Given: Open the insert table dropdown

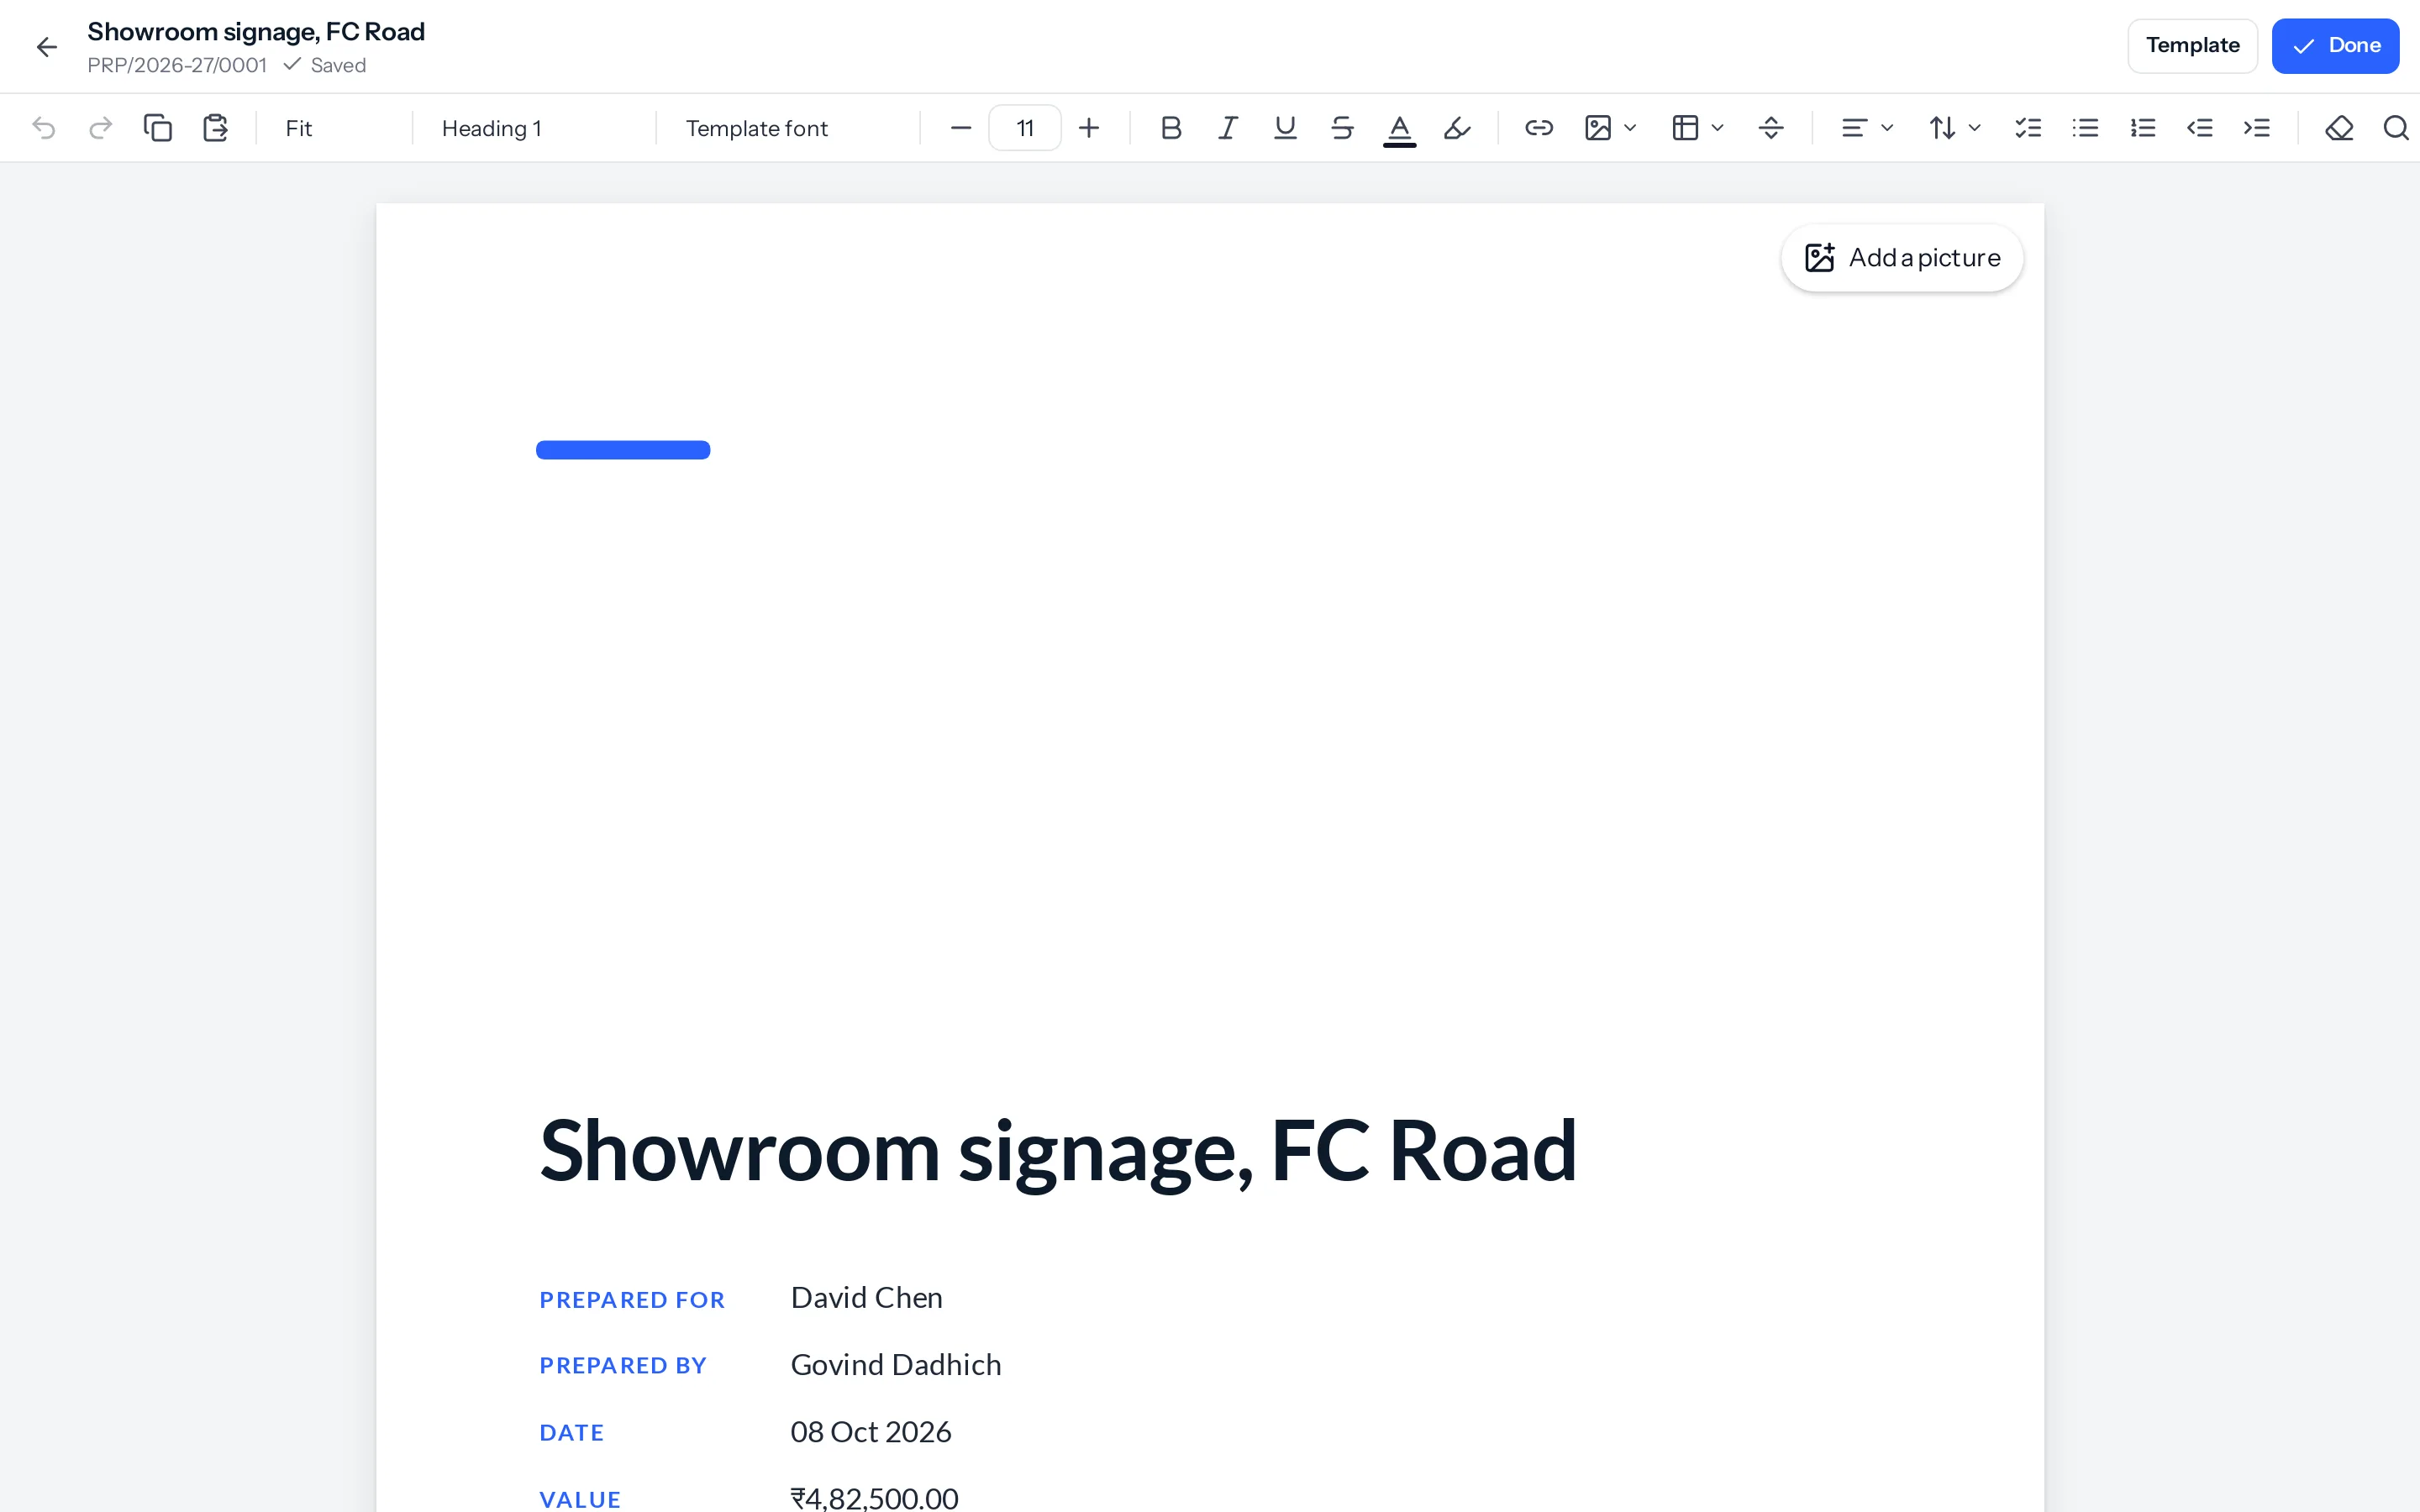Looking at the screenshot, I should 1697,128.
